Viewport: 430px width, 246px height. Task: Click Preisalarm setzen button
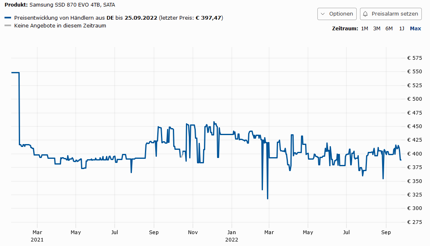point(391,14)
